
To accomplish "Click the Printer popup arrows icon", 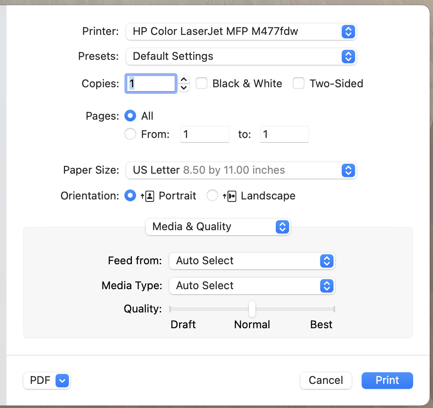I will tap(348, 32).
